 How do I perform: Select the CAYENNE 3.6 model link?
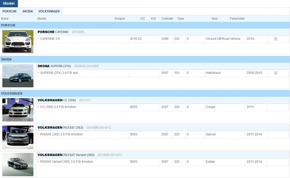coord(50,39)
